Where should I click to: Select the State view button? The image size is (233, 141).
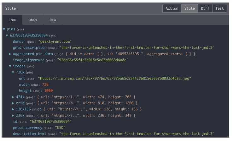click(x=189, y=8)
